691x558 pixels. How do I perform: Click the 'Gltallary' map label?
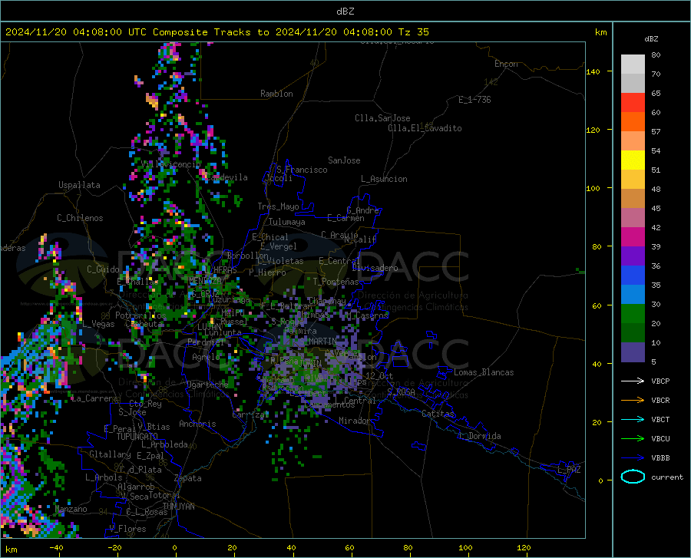[x=110, y=454]
